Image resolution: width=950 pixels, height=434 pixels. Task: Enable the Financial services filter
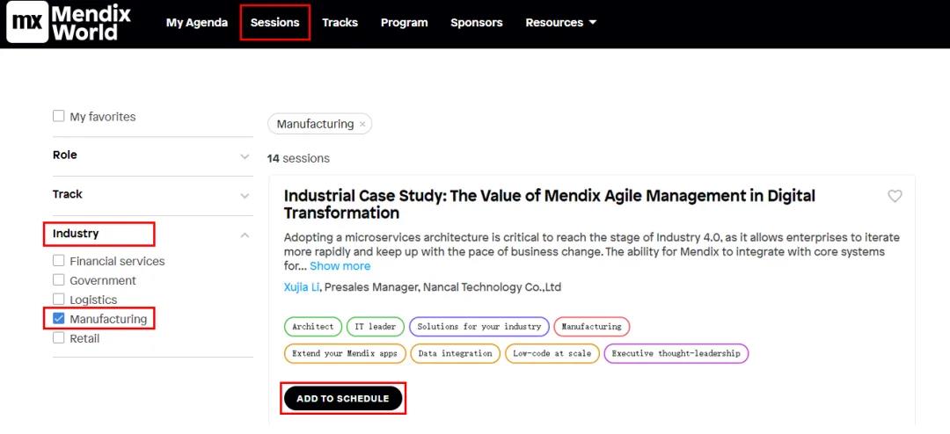[59, 261]
